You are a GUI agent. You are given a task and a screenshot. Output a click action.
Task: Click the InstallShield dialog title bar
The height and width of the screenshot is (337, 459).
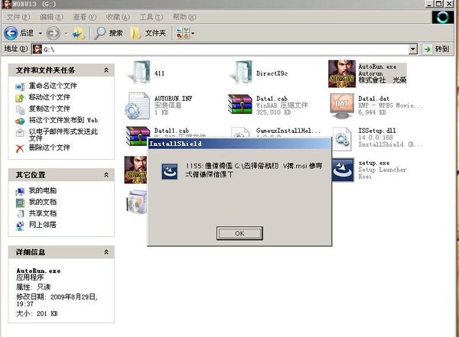point(239,144)
